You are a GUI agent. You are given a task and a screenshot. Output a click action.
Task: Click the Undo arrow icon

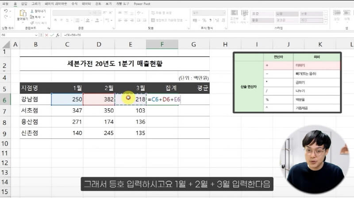(x=6, y=11)
